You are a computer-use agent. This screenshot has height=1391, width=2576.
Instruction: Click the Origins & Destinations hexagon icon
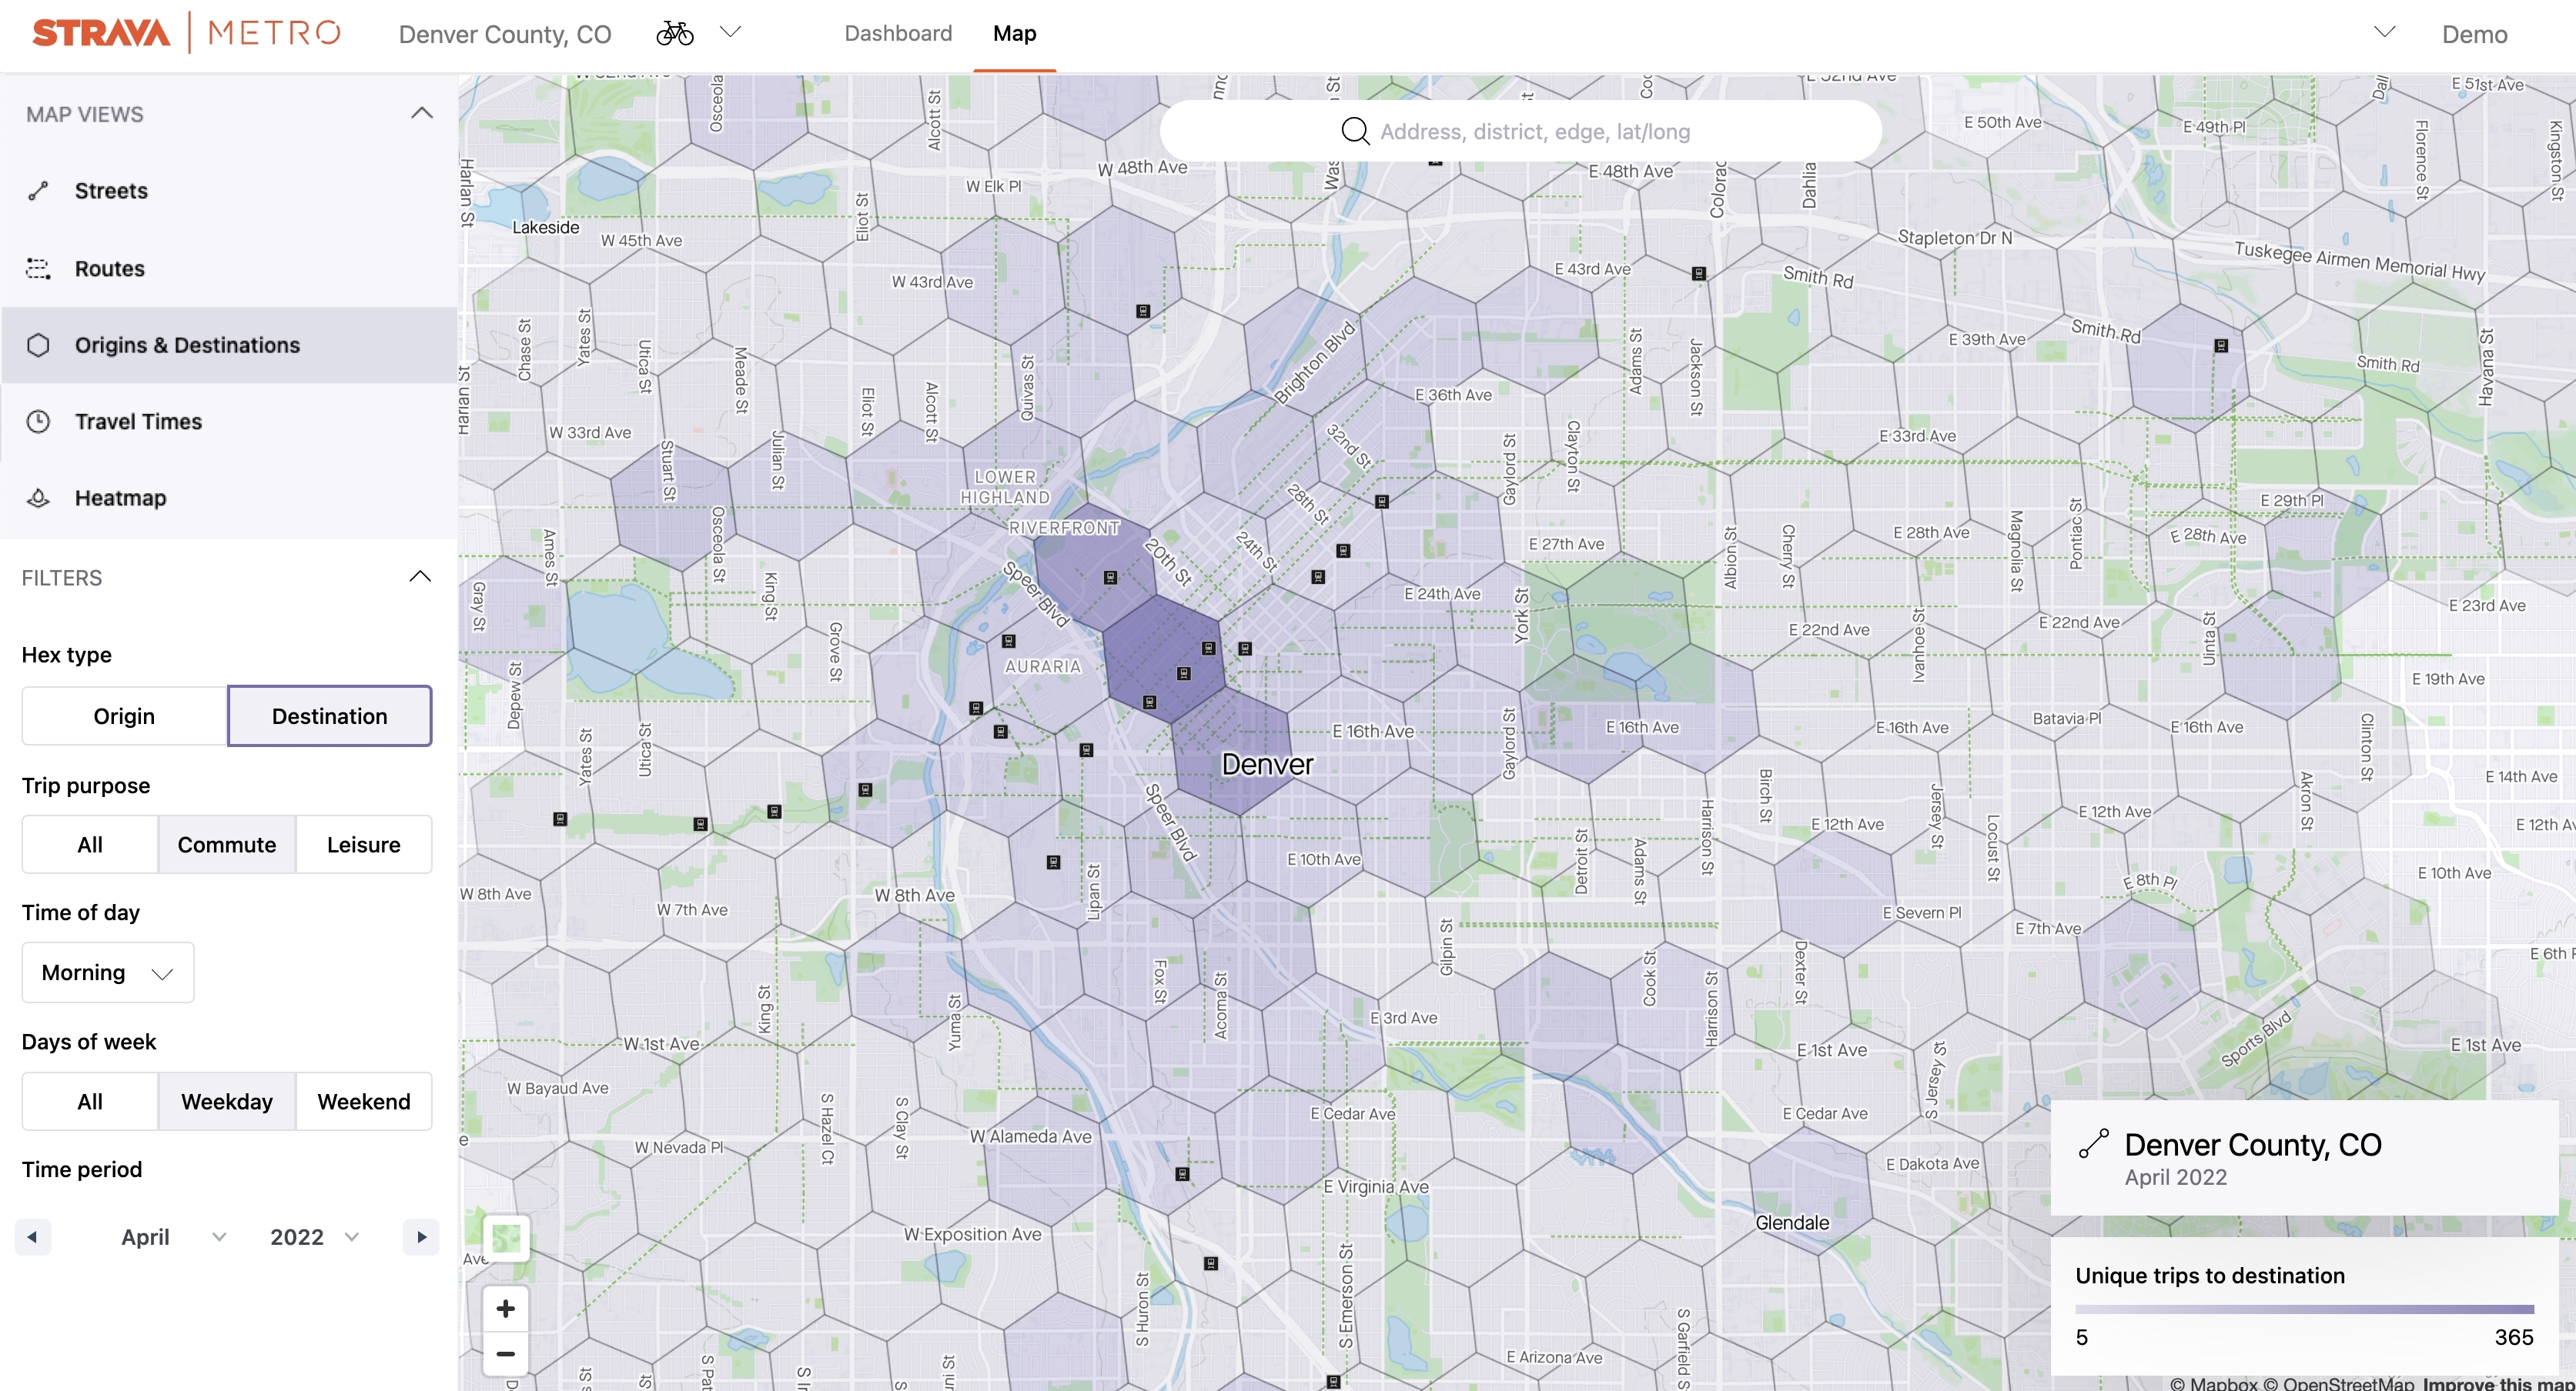point(38,345)
